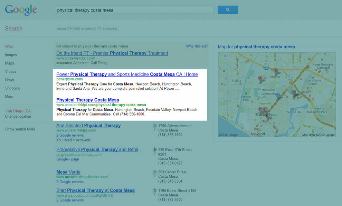Screen dimensions: 342x206
Task: Expand the More search categories
Action: [x=9, y=97]
